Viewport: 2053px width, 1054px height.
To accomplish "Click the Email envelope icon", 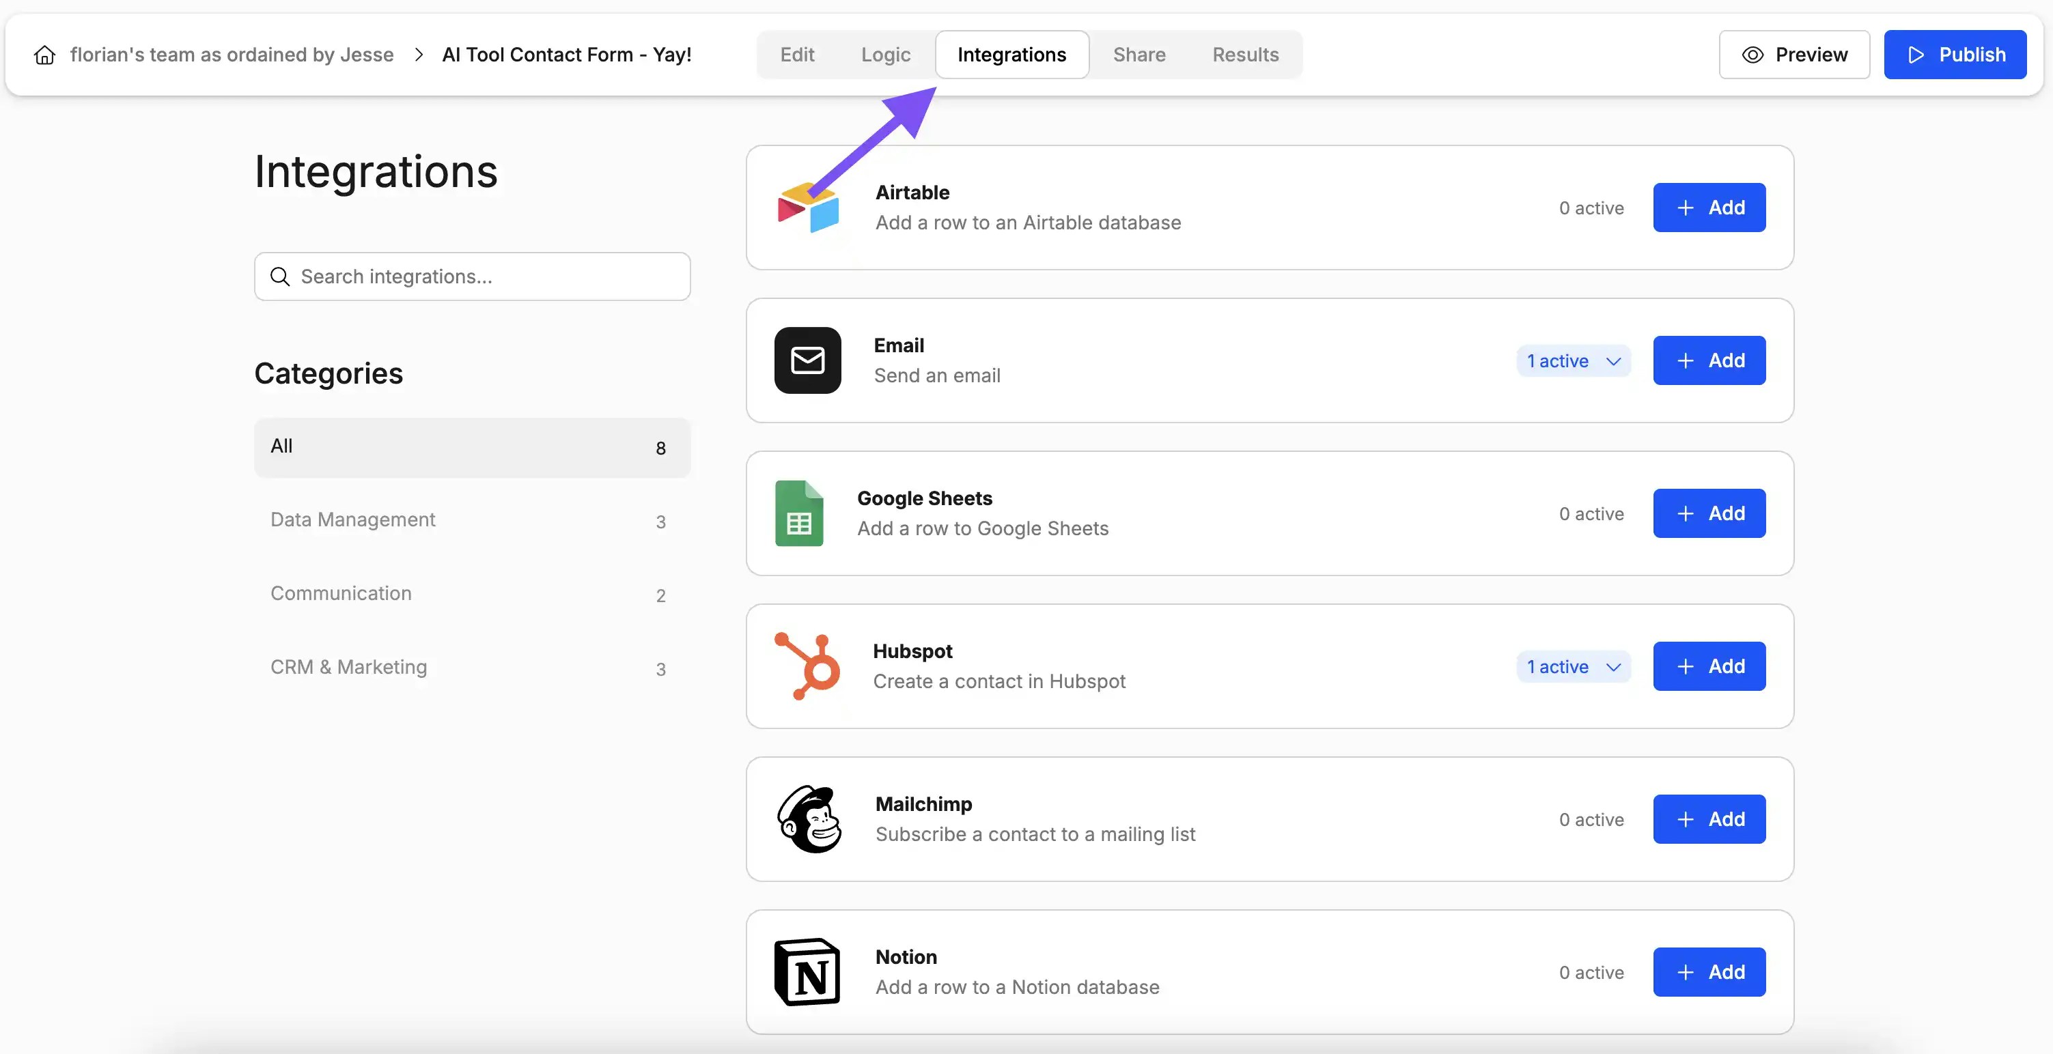I will pos(807,360).
